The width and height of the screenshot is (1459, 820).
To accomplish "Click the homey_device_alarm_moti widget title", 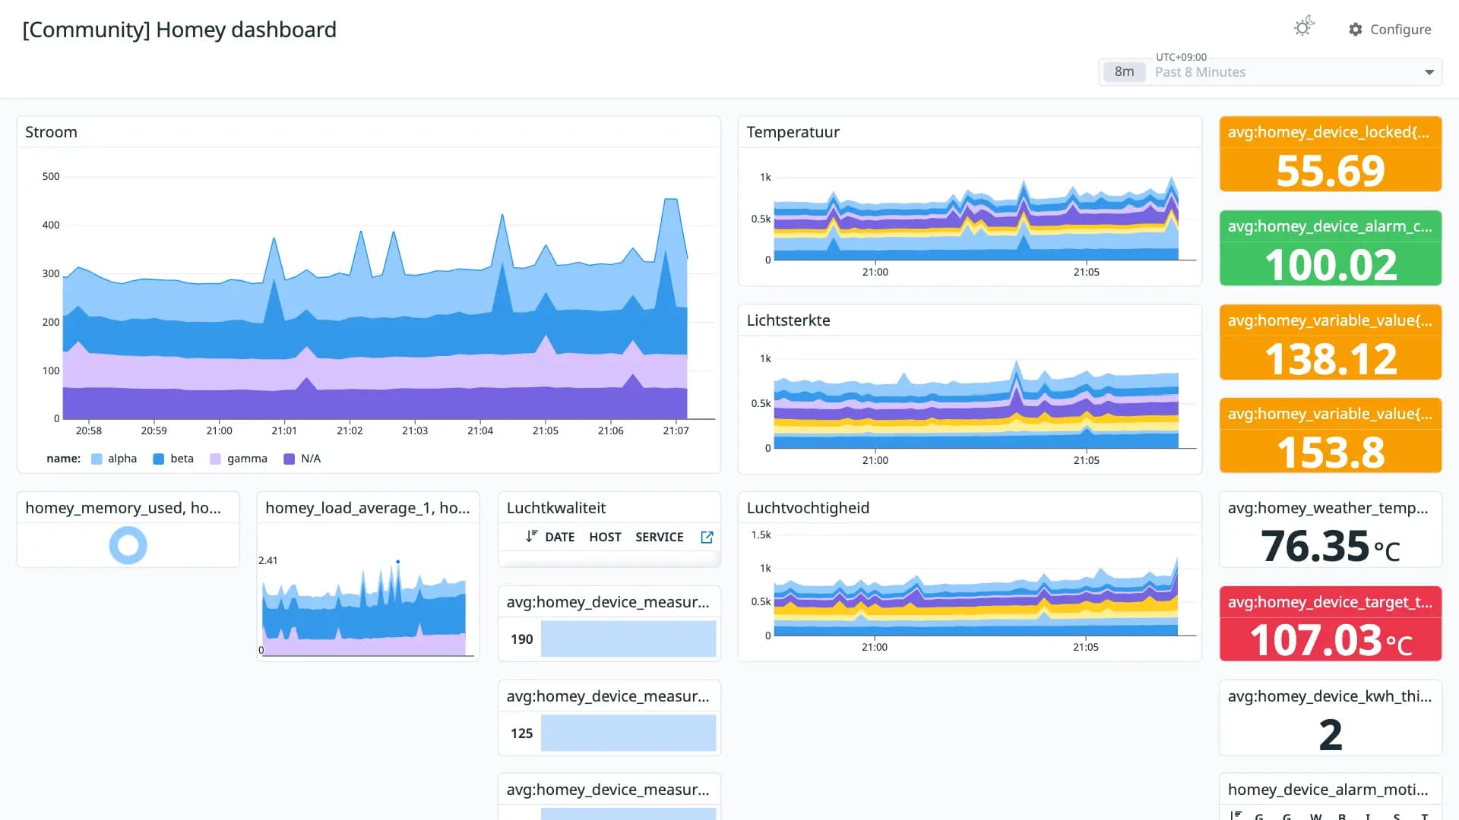I will tap(1328, 790).
